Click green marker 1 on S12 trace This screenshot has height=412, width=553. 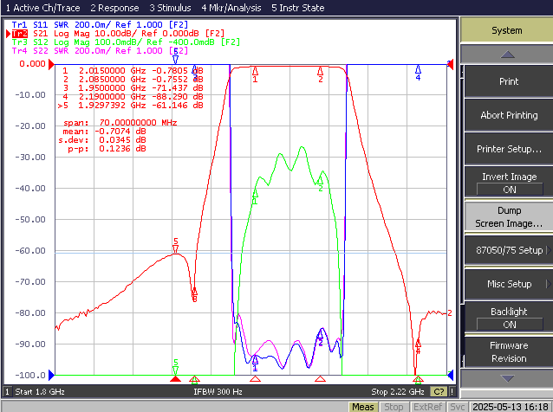pos(255,196)
